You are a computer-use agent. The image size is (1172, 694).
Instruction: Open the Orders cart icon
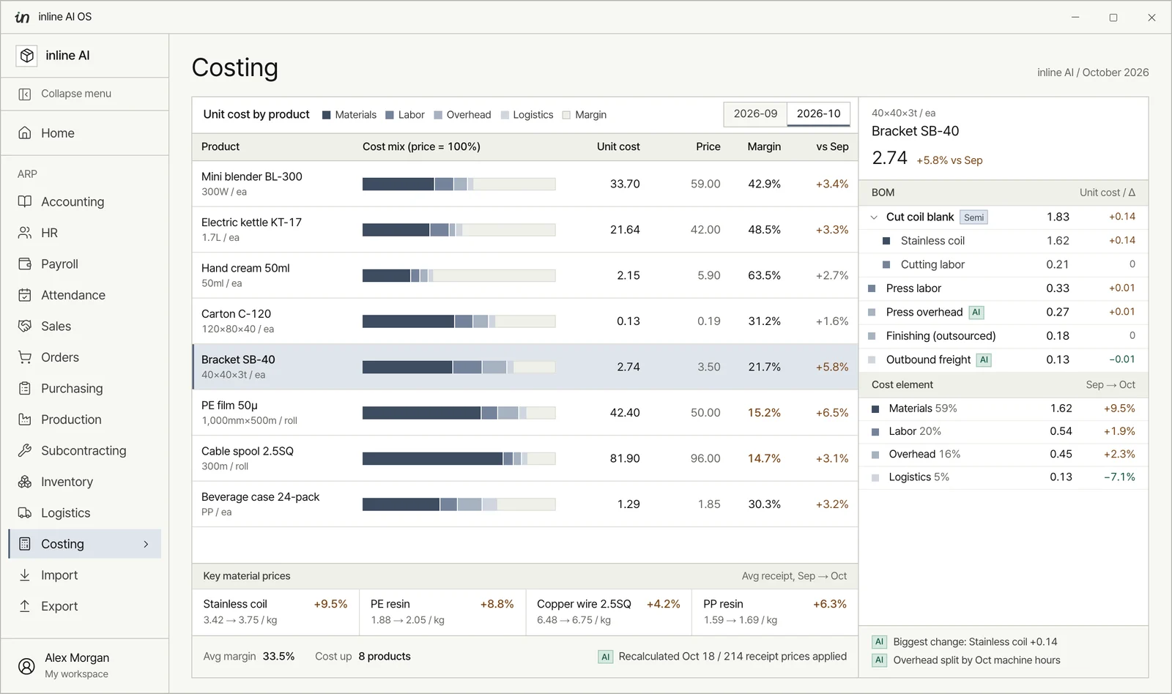pyautogui.click(x=25, y=357)
